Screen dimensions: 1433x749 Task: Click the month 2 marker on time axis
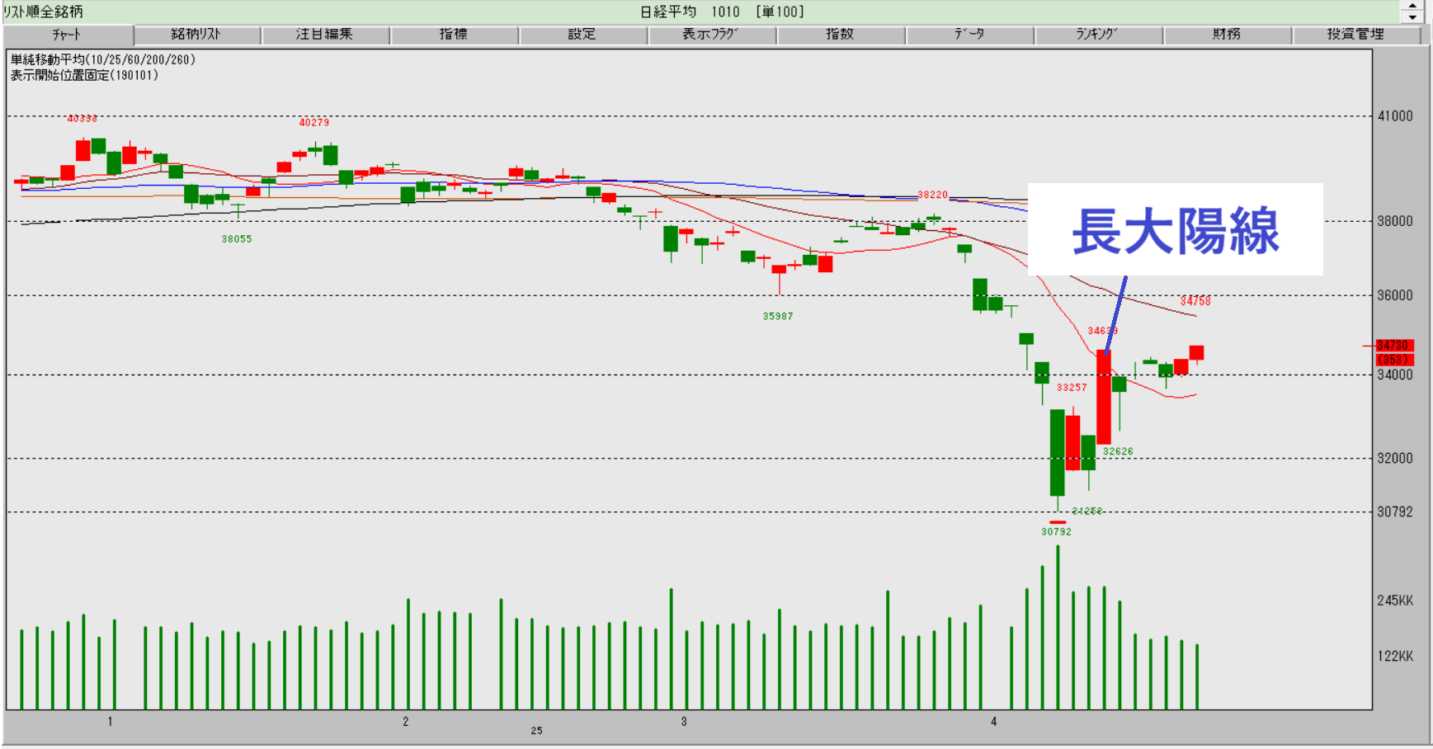point(406,722)
